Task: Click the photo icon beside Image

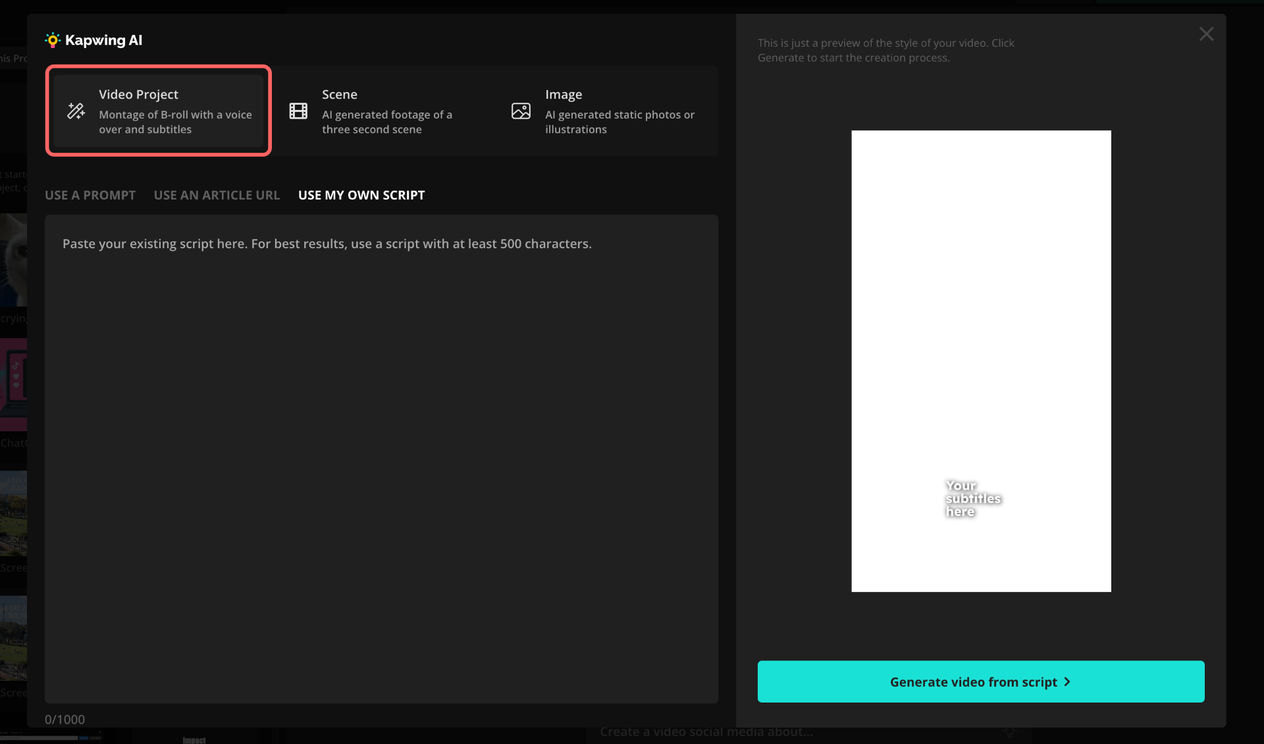Action: pyautogui.click(x=521, y=111)
